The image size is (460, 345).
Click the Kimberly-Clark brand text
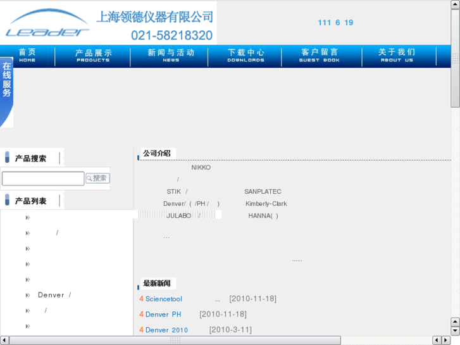pyautogui.click(x=266, y=203)
